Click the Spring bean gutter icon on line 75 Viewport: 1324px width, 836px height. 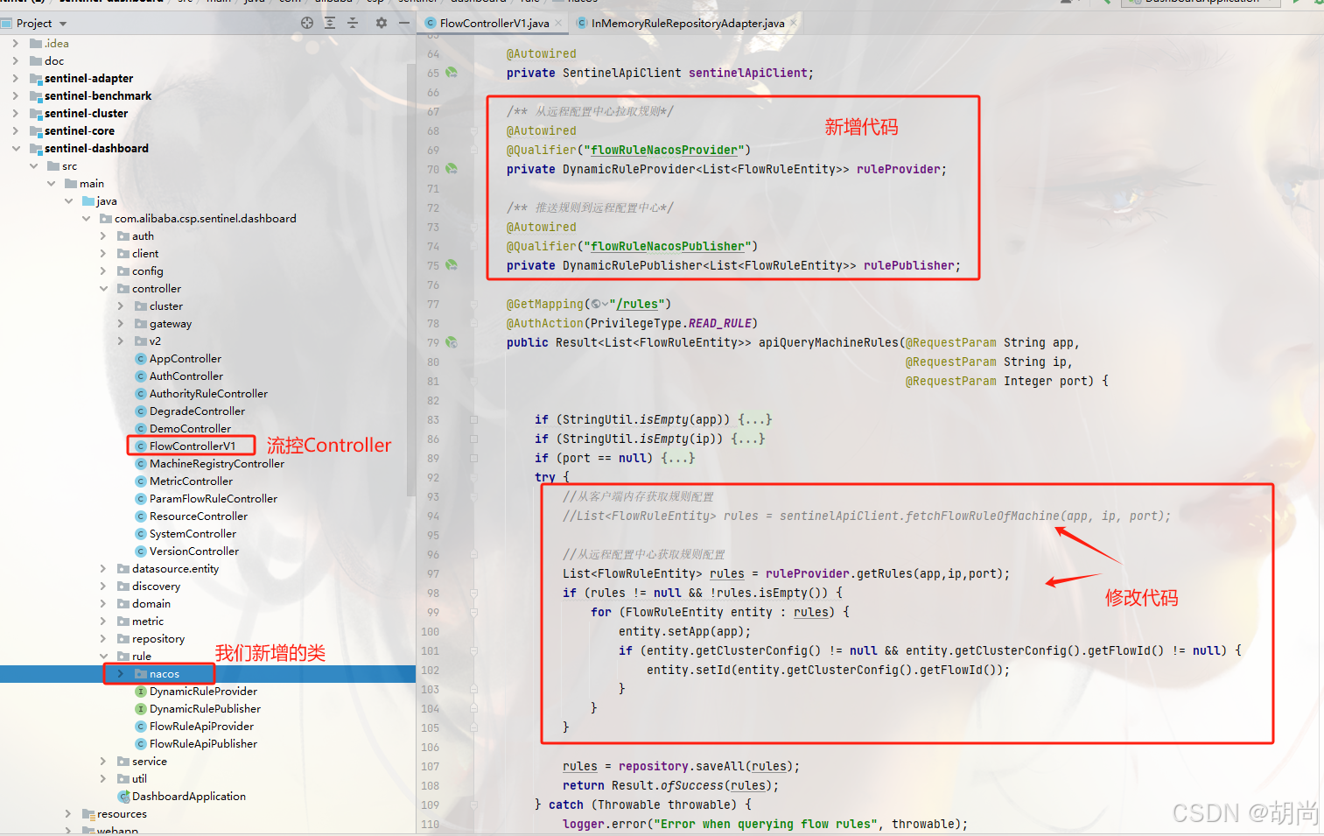[452, 264]
